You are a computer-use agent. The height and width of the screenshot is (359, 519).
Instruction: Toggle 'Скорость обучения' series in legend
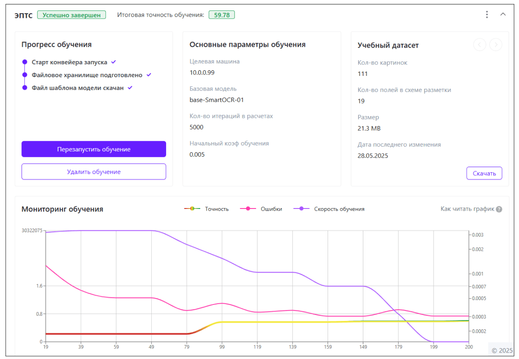[329, 209]
